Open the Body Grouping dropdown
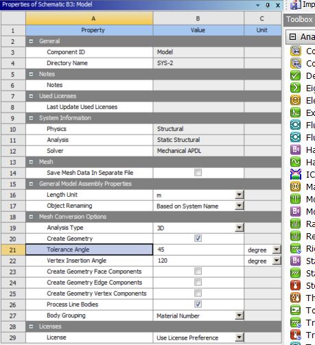 point(240,316)
